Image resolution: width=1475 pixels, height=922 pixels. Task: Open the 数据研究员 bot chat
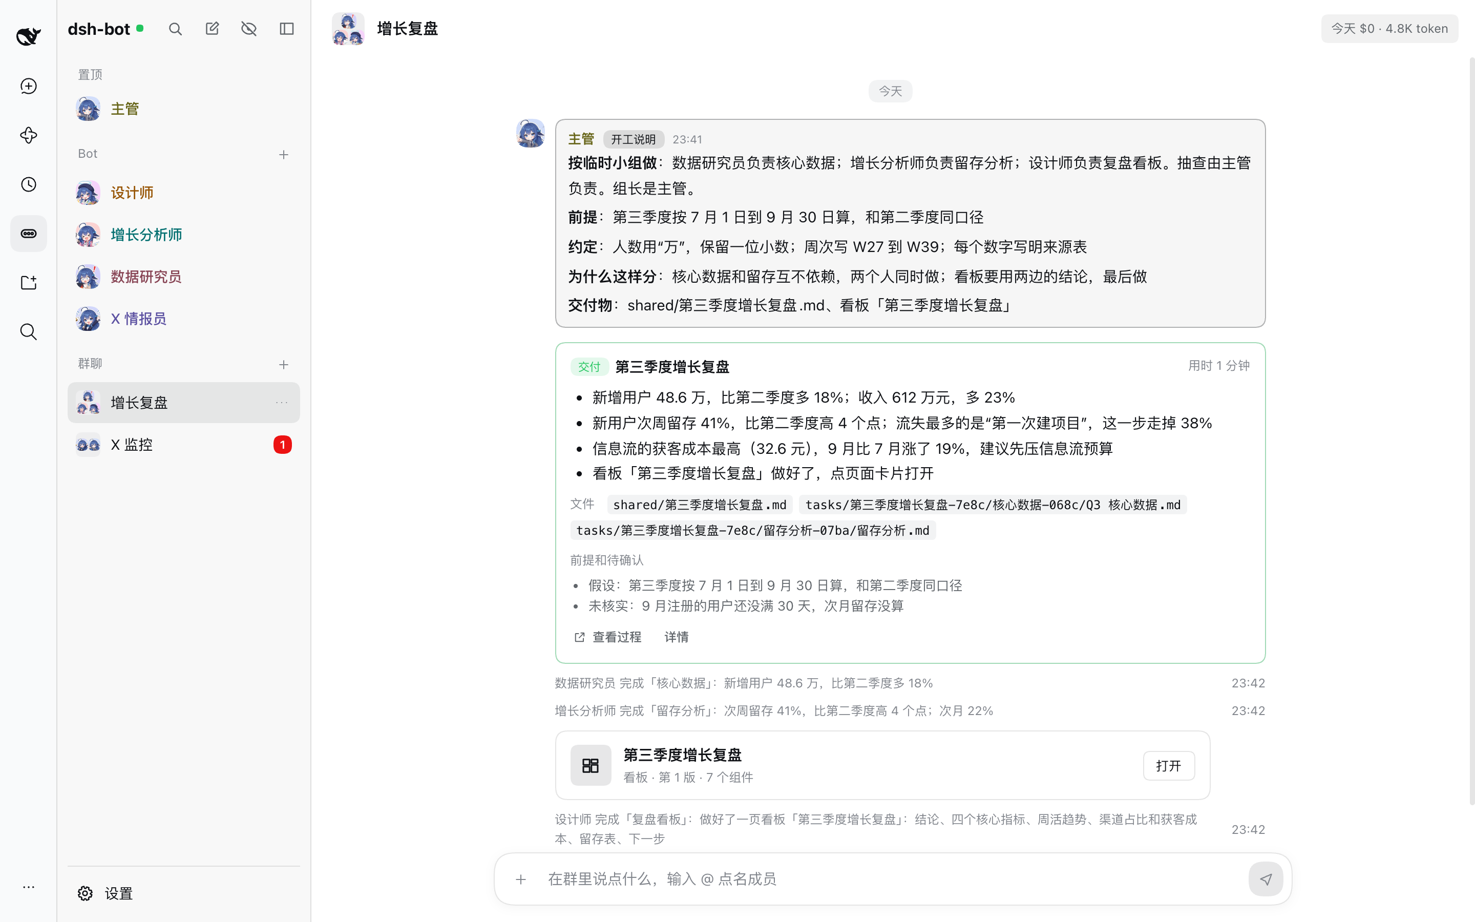[x=183, y=277]
